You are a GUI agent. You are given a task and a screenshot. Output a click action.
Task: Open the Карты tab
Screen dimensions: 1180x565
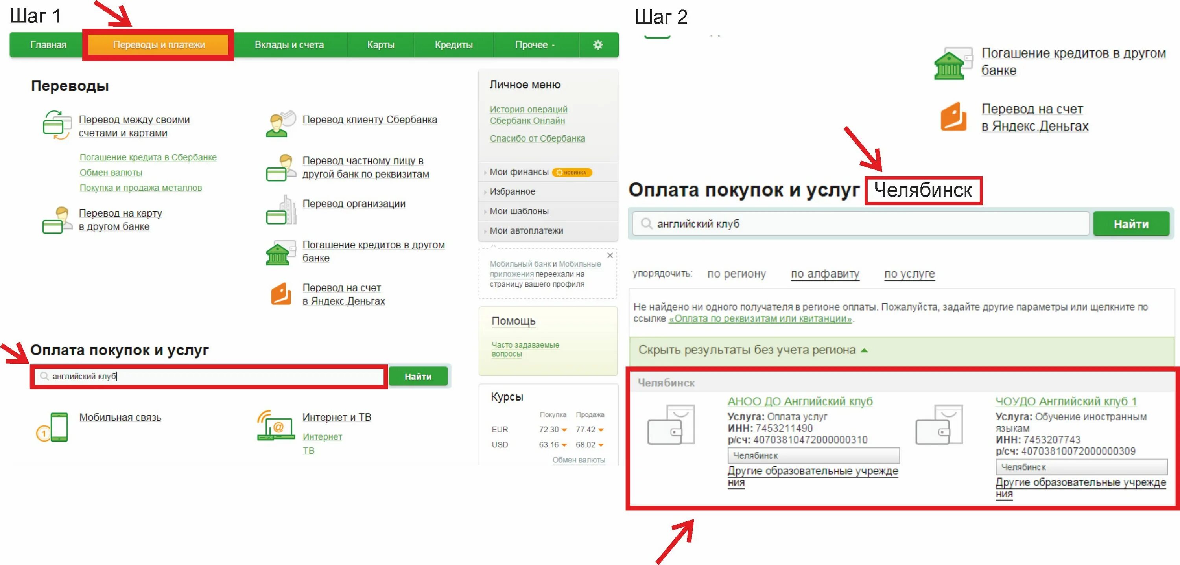(381, 45)
